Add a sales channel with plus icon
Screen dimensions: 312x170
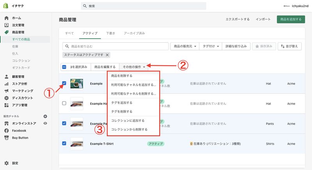[x=45, y=116]
